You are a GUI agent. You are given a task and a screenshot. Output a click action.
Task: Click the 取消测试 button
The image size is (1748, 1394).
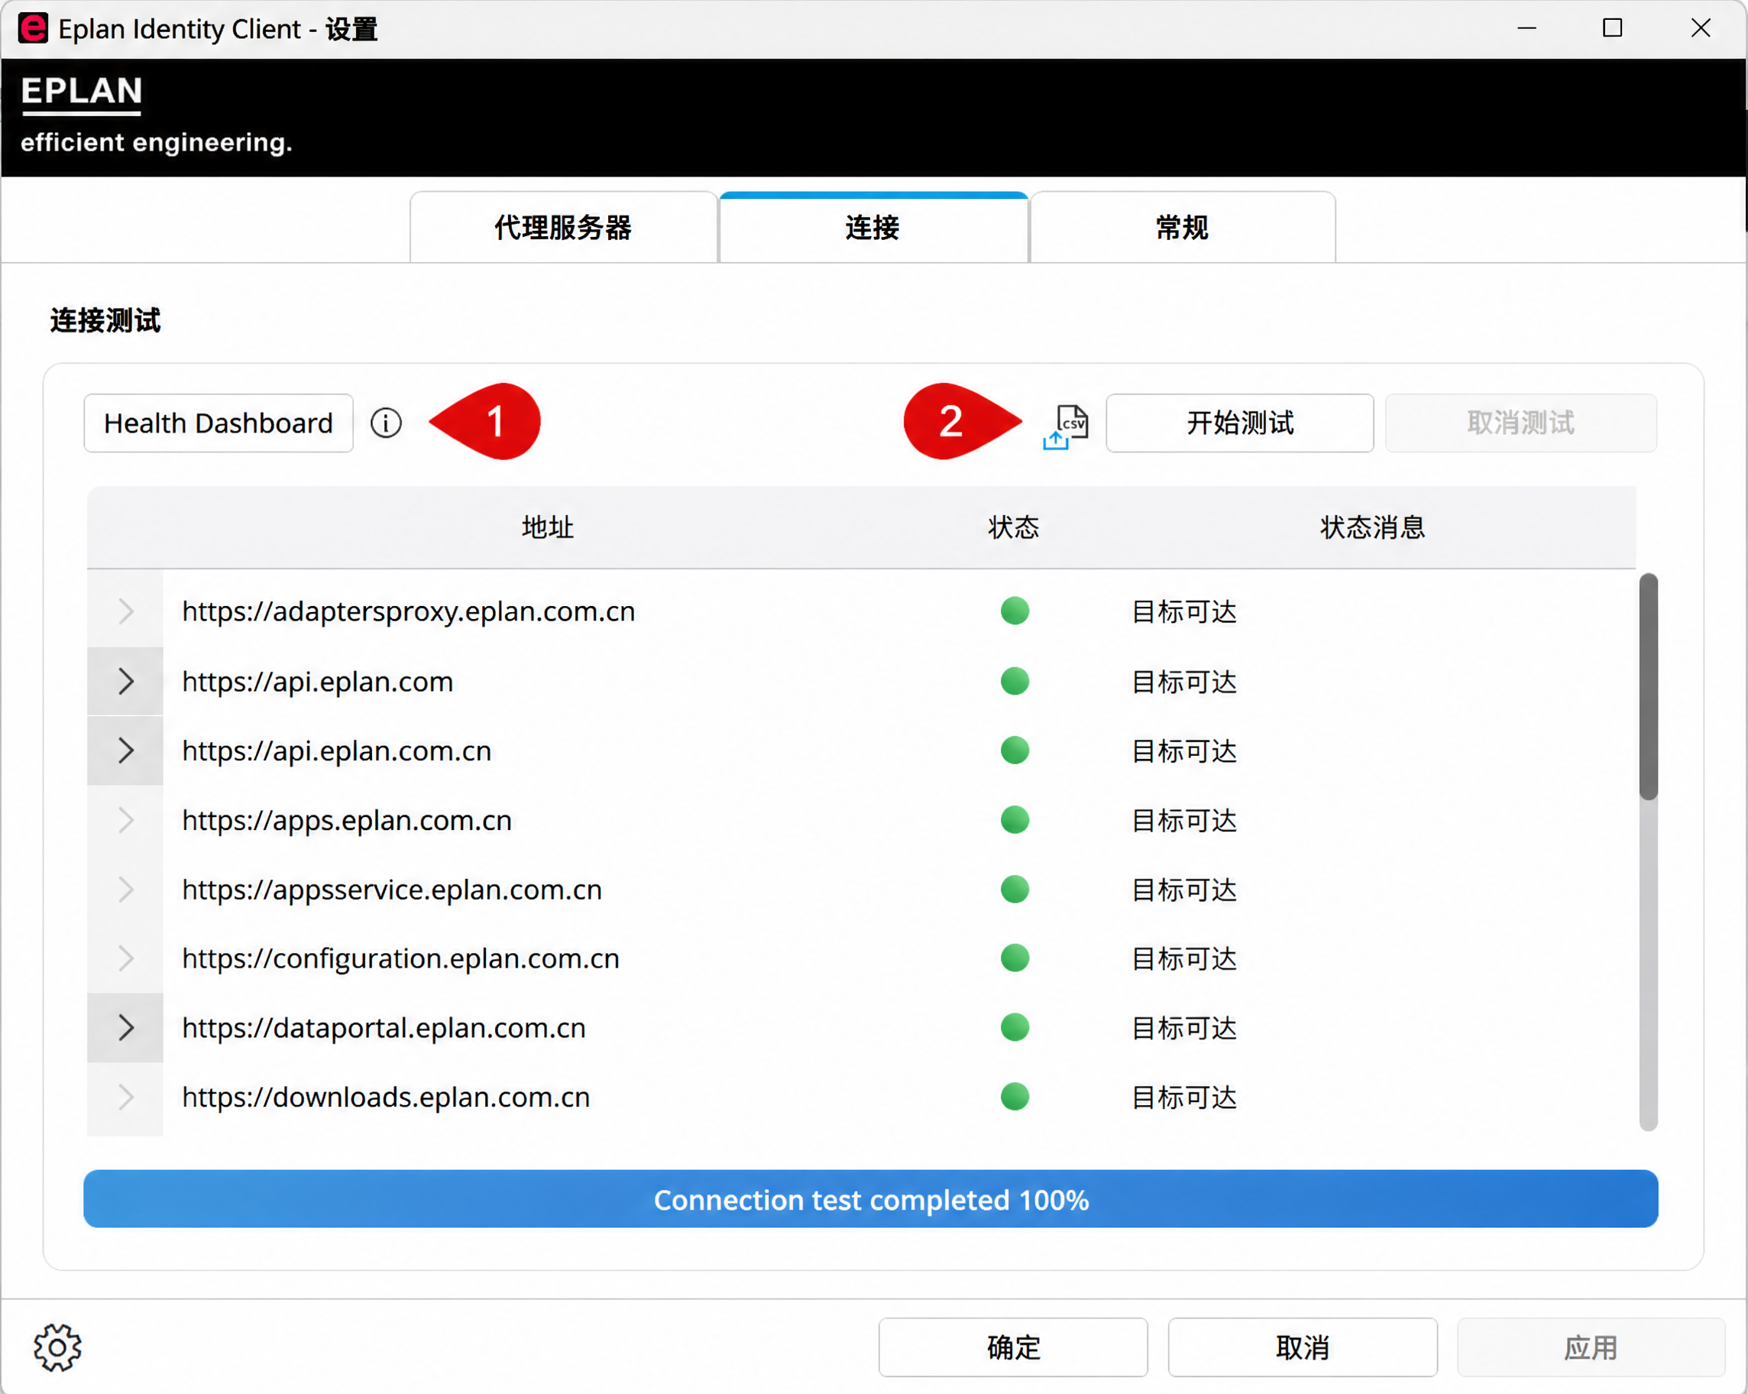pos(1521,423)
